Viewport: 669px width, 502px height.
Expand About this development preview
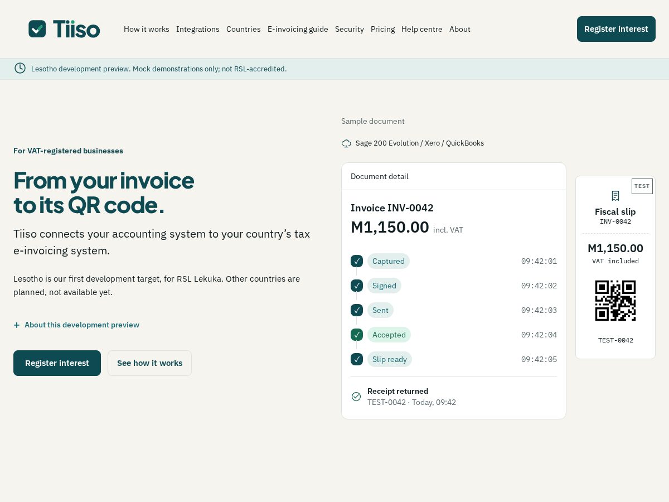76,325
